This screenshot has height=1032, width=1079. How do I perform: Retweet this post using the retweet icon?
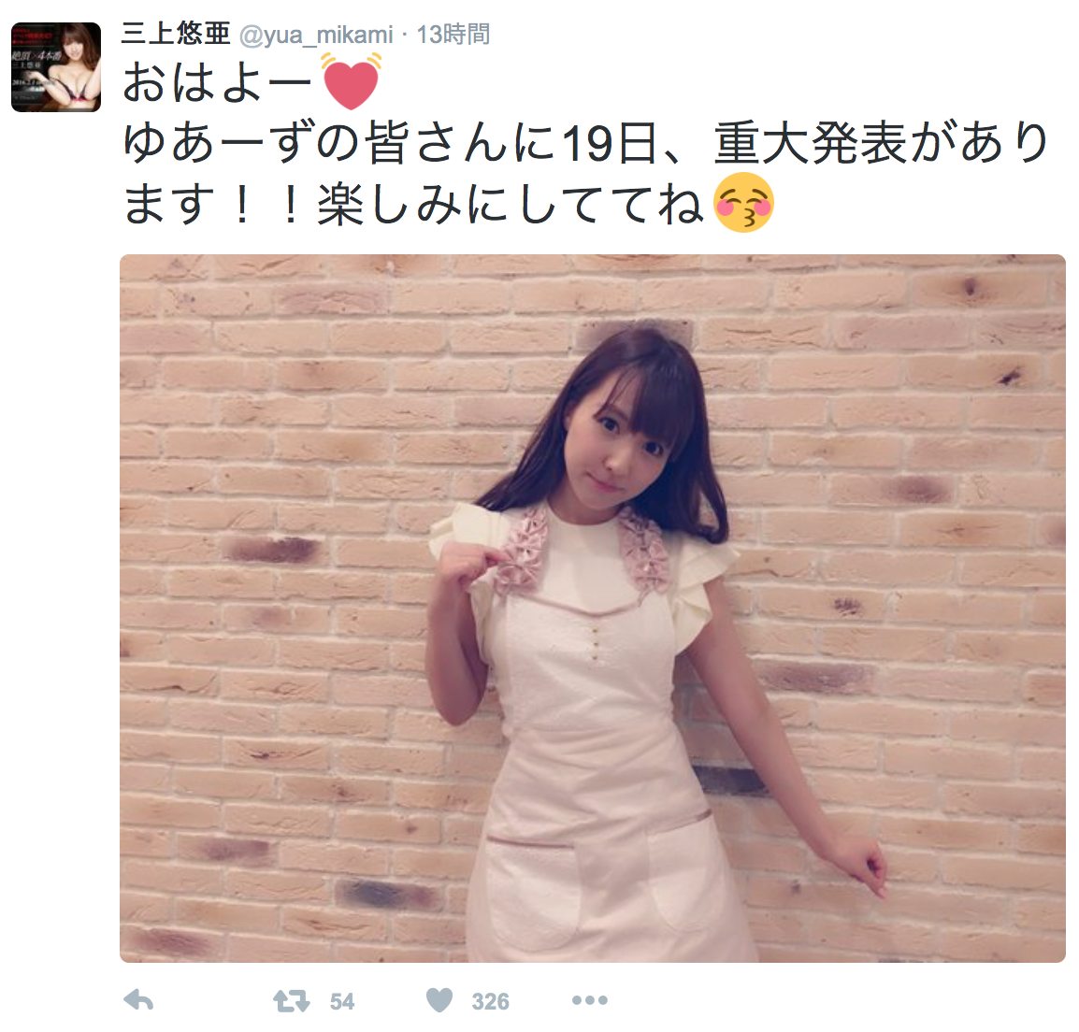click(291, 1001)
